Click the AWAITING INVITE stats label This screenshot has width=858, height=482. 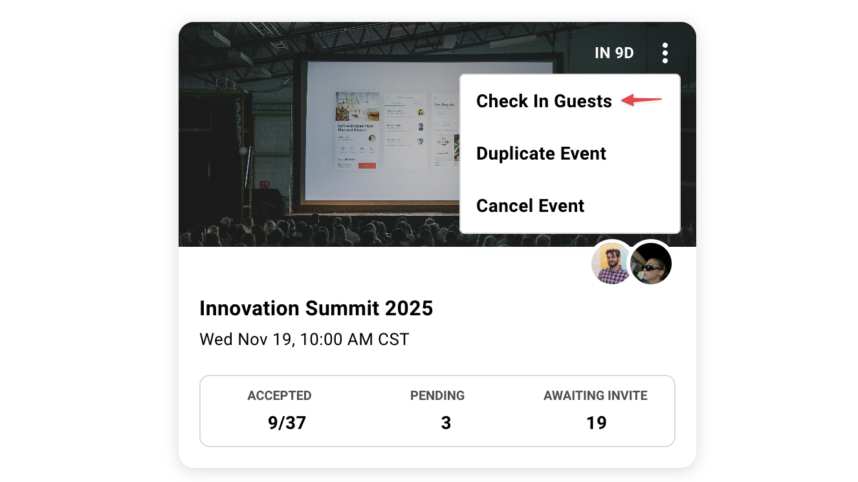(595, 395)
